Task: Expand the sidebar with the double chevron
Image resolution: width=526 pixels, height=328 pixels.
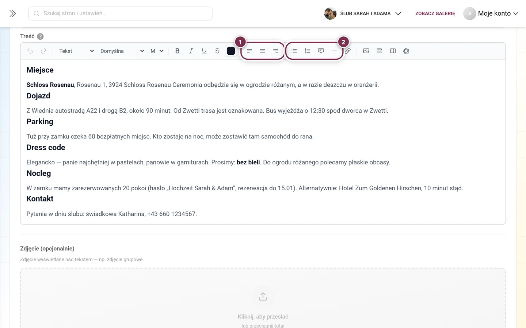Action: (13, 13)
